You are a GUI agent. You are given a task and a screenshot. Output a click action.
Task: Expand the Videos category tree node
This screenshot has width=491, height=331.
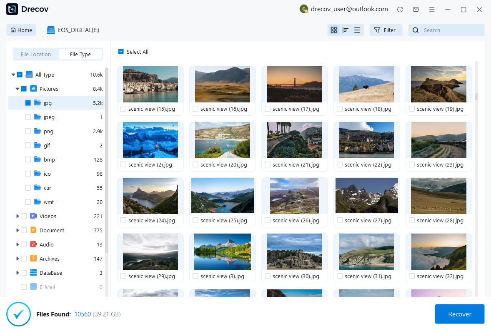[x=18, y=216]
